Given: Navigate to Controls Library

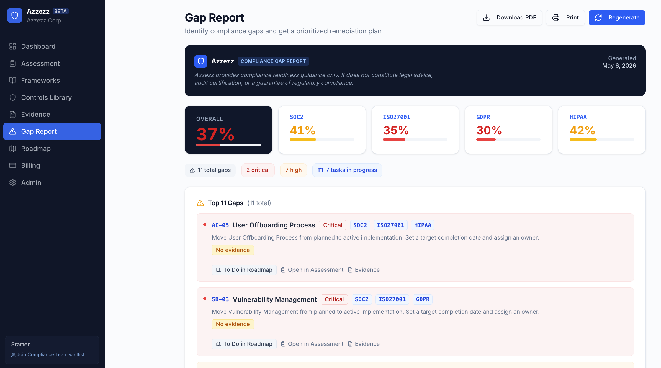Looking at the screenshot, I should [52, 97].
